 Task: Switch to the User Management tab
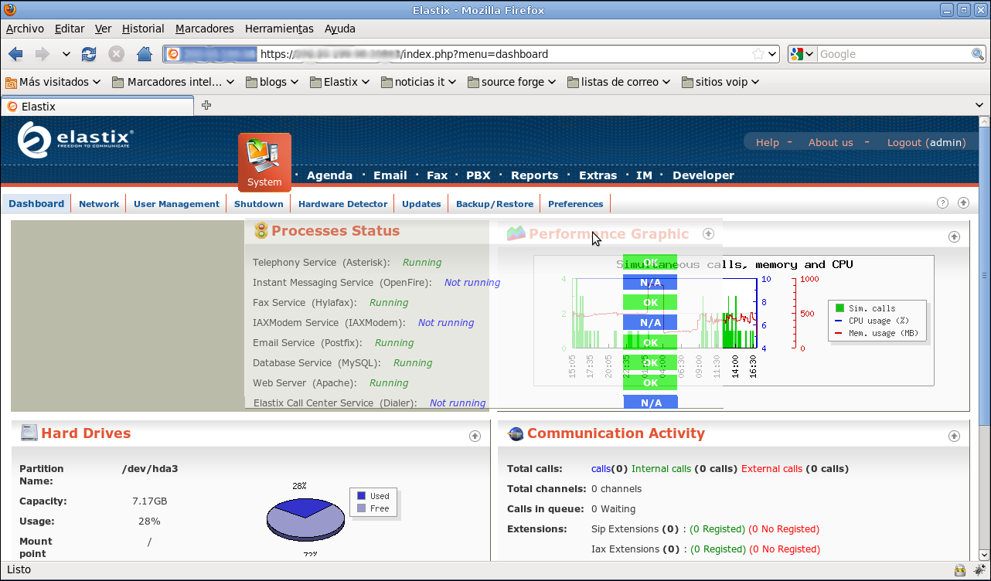tap(176, 204)
